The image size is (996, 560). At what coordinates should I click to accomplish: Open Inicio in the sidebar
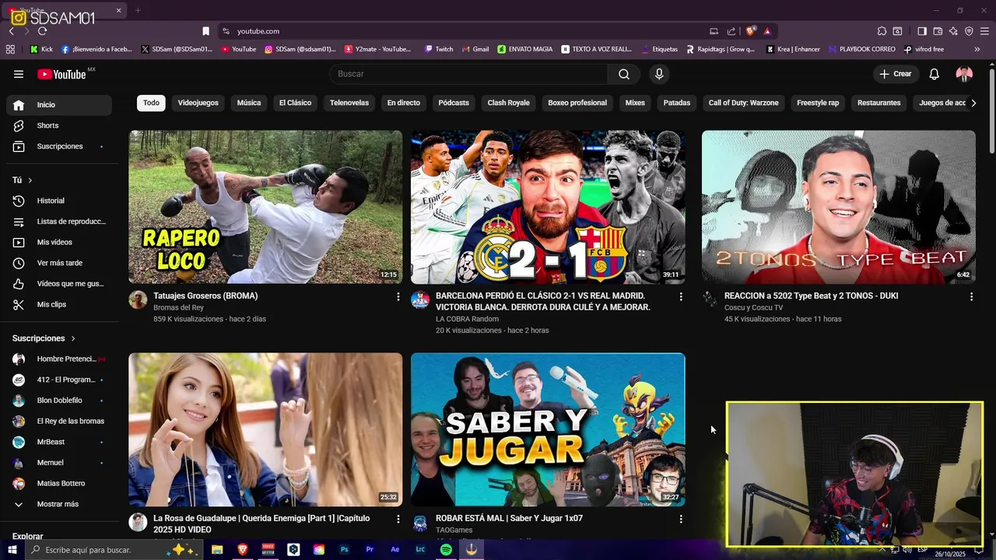pos(59,104)
